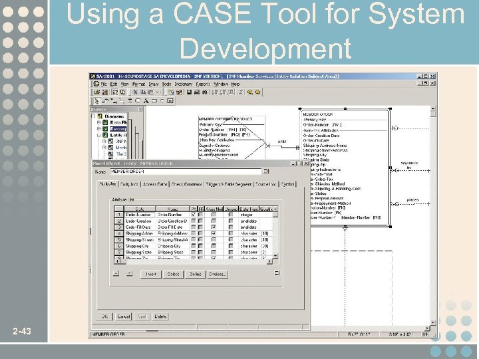Toggle Allow Null checkbox for Shipping-Address row 4
479x359 pixels.
click(214, 233)
